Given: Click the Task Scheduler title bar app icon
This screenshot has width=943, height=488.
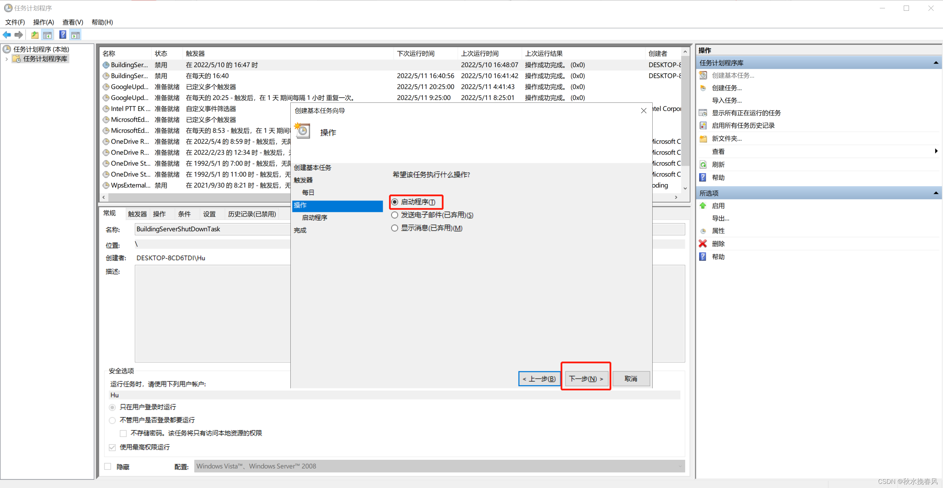Looking at the screenshot, I should 8,8.
